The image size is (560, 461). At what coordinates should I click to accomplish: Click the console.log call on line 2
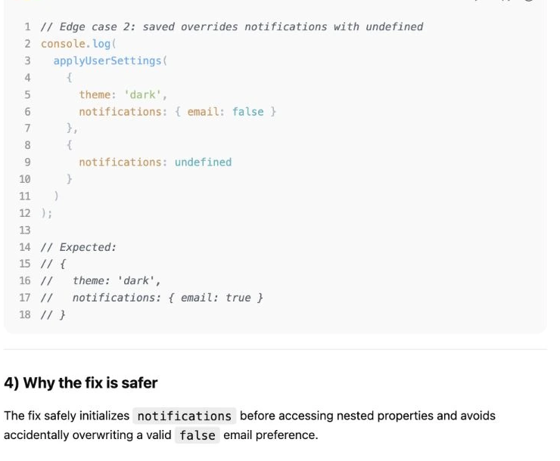pos(78,44)
